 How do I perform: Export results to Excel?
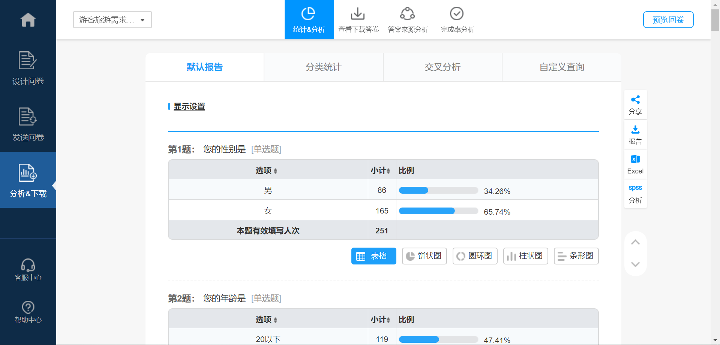(x=635, y=164)
